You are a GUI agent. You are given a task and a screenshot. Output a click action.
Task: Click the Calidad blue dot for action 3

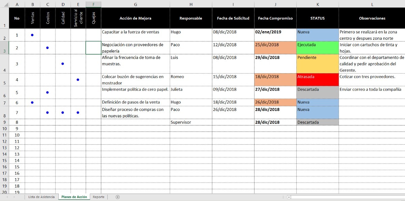tap(63, 64)
